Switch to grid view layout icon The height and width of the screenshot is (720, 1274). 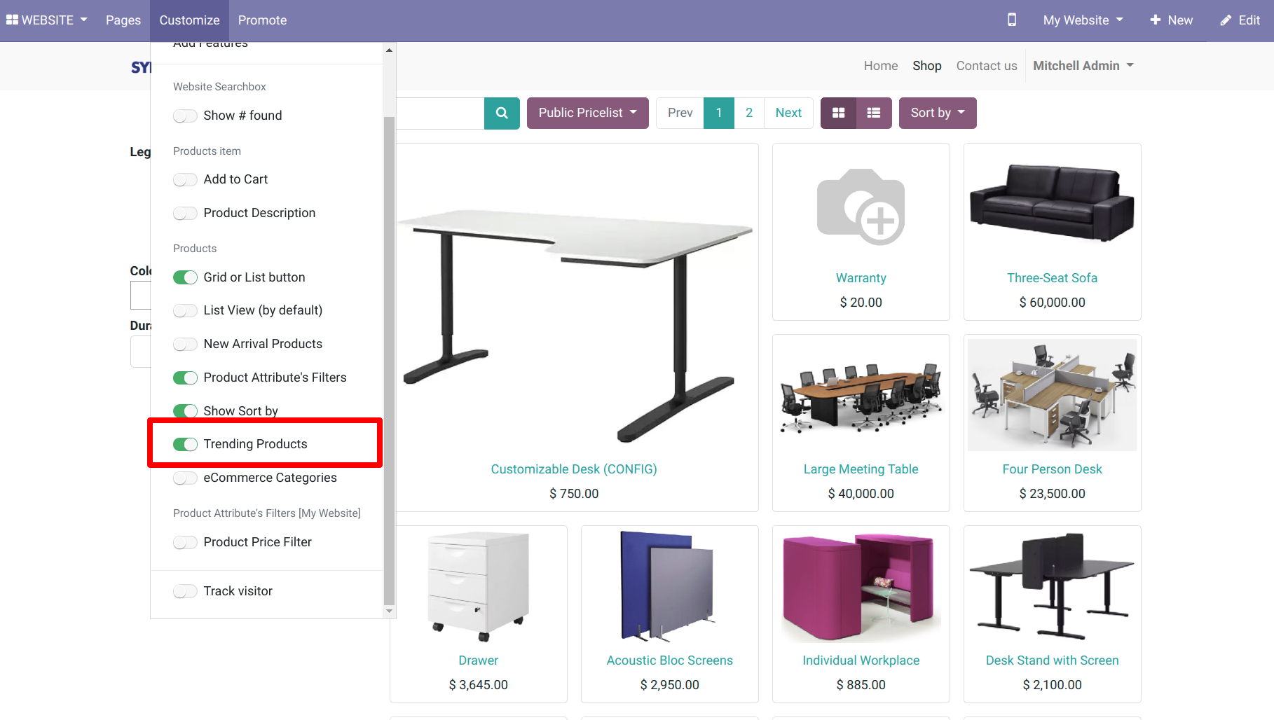tap(838, 113)
